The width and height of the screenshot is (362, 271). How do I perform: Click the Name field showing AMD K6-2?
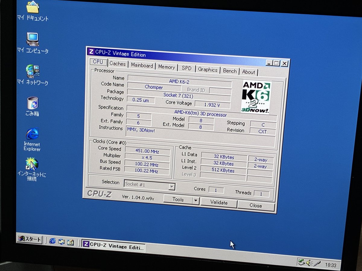coord(180,81)
